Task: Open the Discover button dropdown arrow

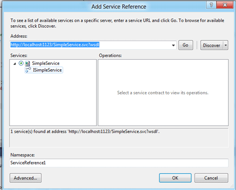Action: (226, 46)
